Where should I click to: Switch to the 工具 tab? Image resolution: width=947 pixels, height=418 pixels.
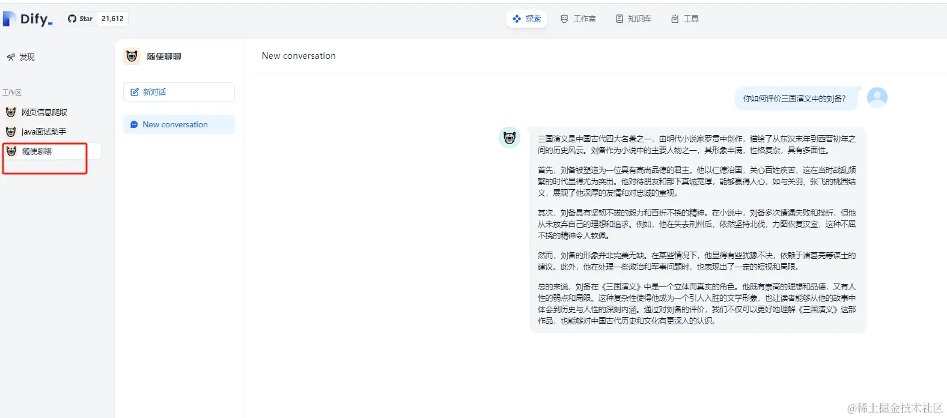coord(684,19)
